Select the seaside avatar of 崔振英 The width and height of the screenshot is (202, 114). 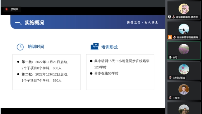click(x=184, y=29)
